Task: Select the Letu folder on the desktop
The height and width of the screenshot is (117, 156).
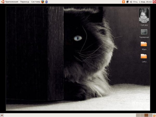Action: click(144, 56)
